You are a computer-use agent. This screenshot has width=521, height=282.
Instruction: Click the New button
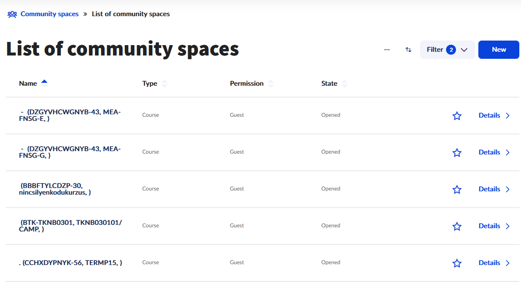499,50
